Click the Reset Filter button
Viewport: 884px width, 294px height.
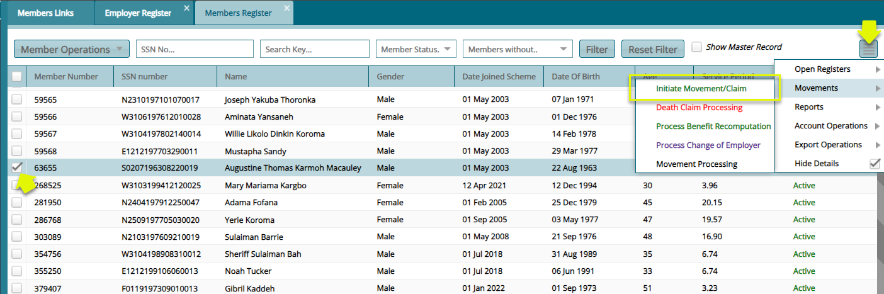pos(652,49)
